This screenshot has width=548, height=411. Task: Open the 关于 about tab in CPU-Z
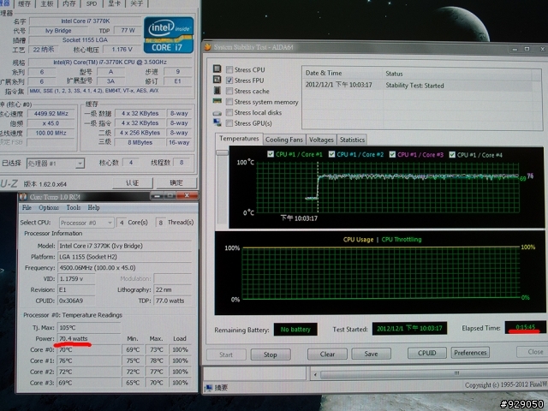(x=136, y=3)
